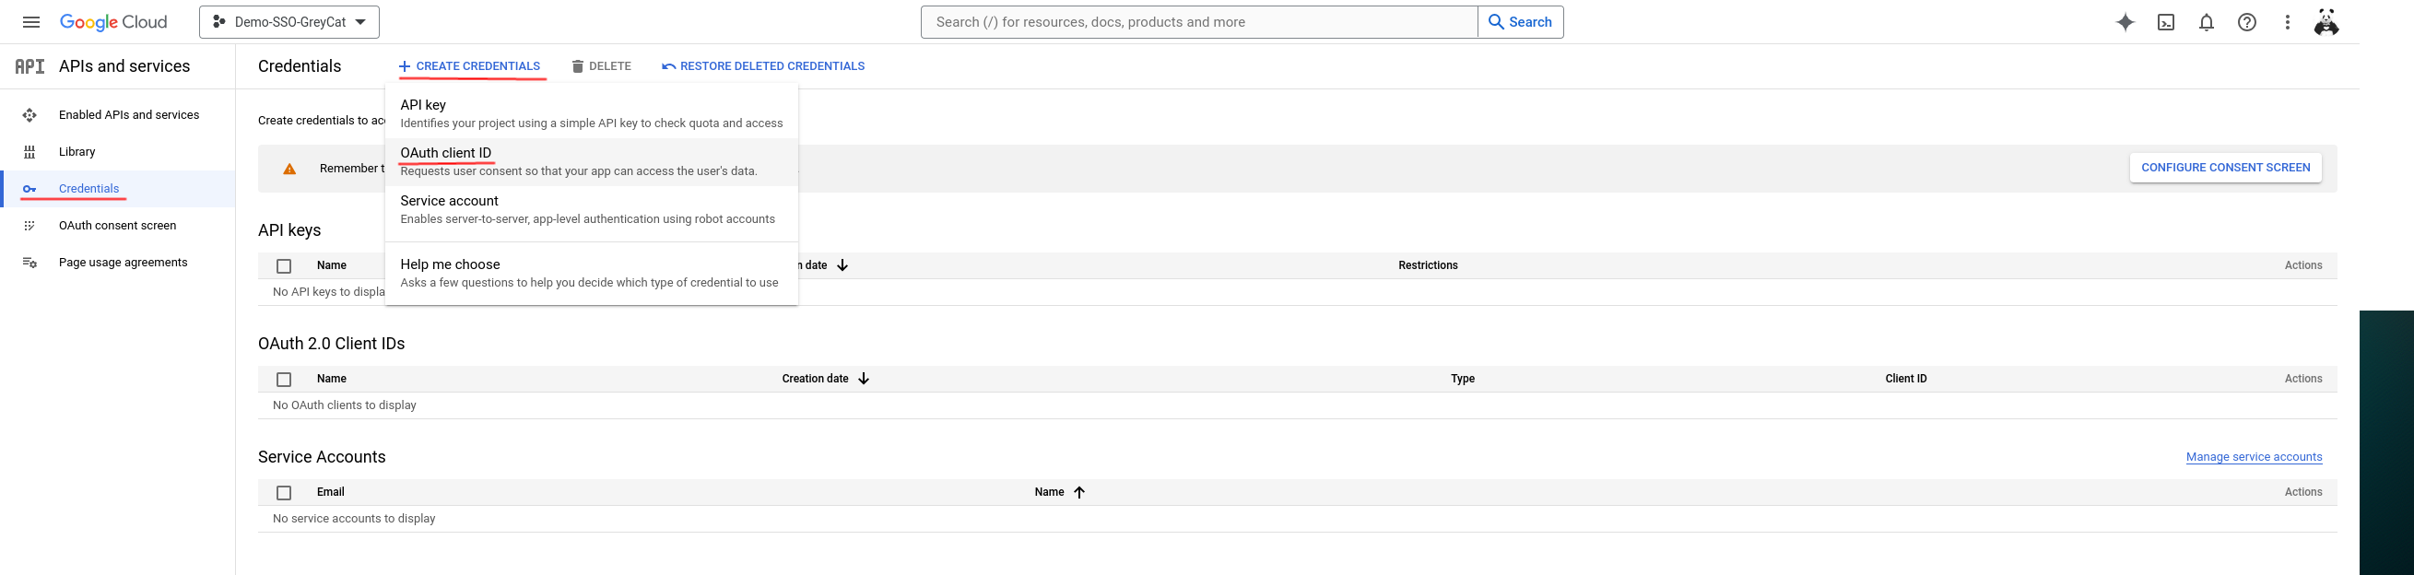
Task: Click the API logo beside APIs and services
Action: pos(30,66)
